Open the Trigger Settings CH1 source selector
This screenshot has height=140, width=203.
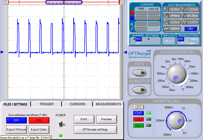tap(180, 39)
